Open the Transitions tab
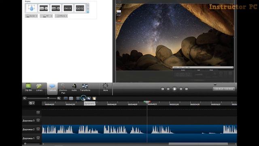Image resolution: width=259 pixels, height=146 pixels. pos(85,88)
